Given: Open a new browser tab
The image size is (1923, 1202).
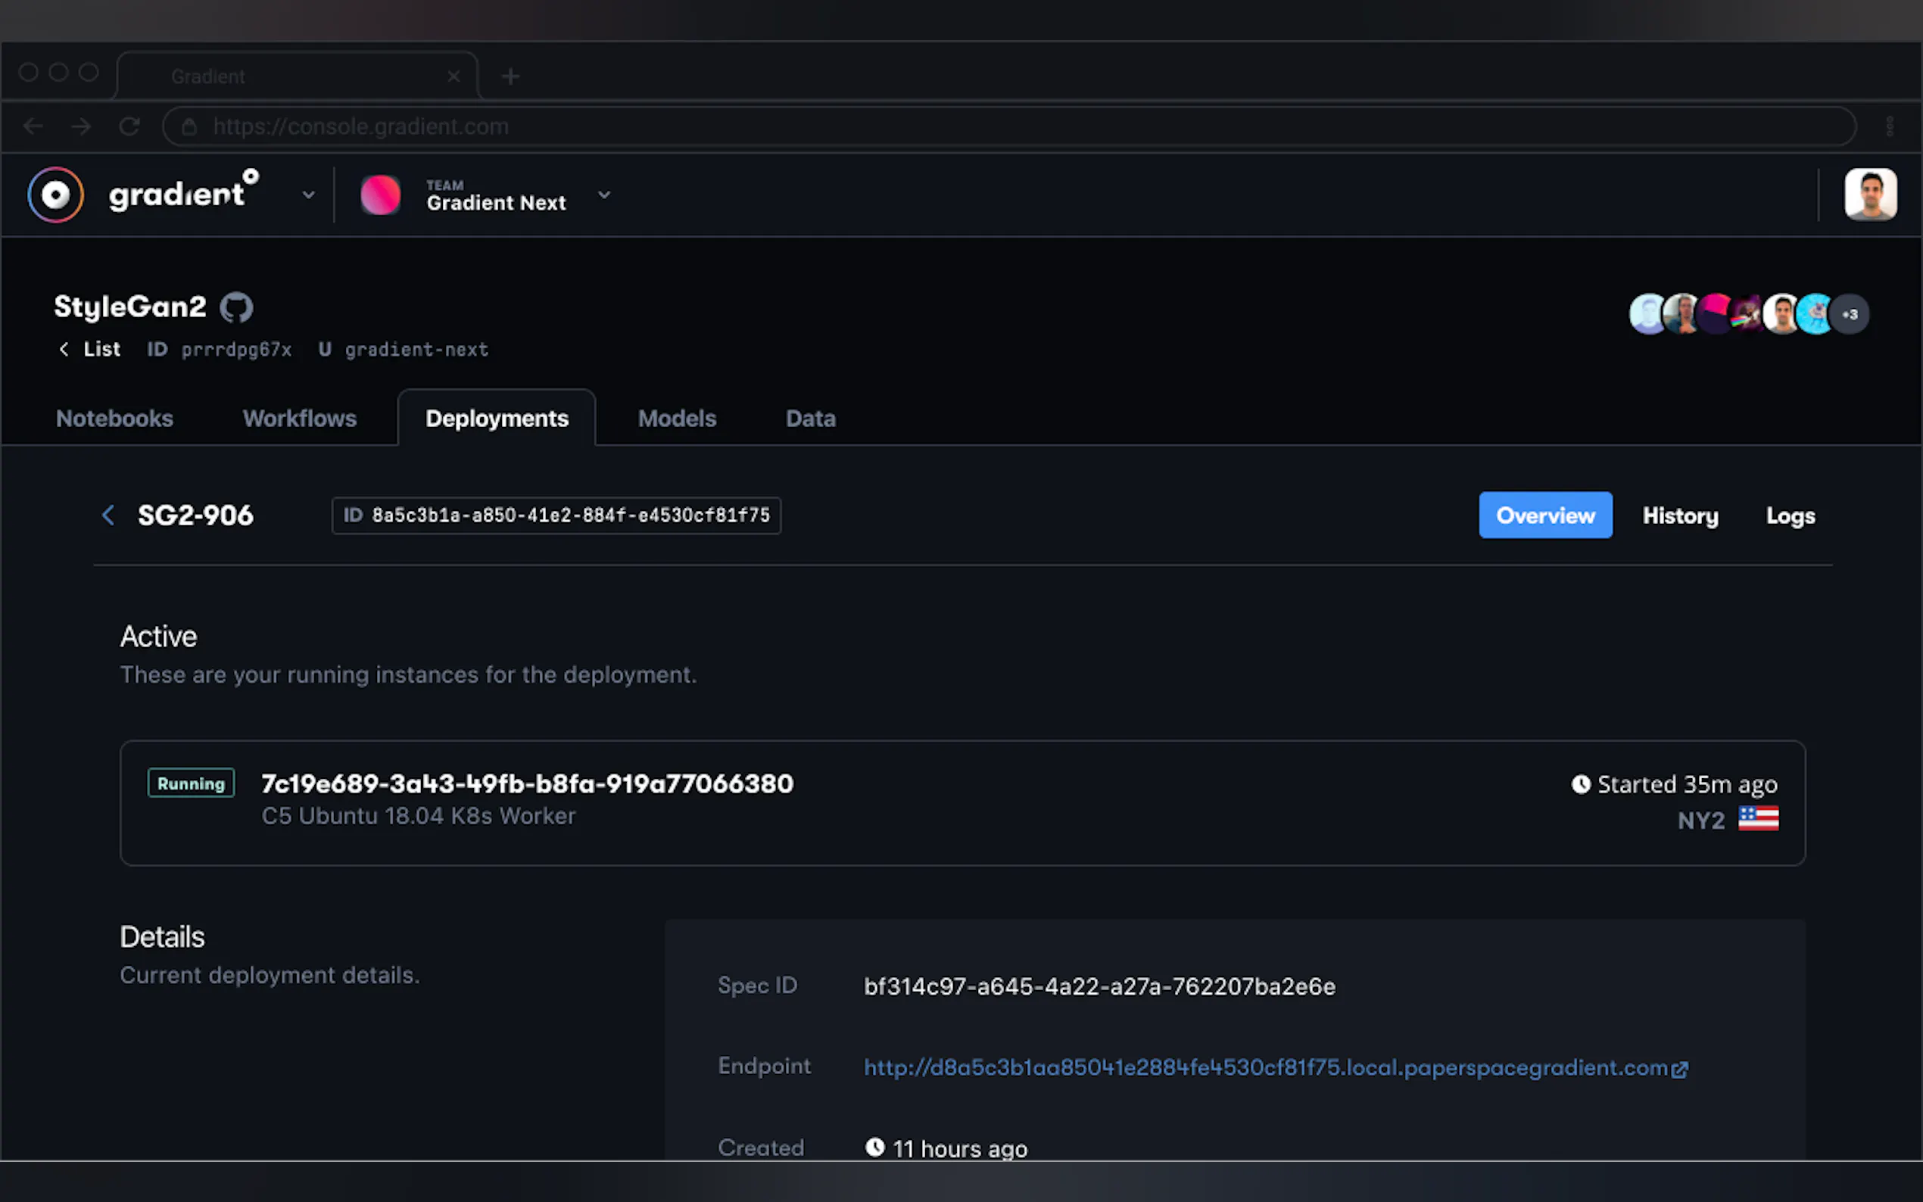Looking at the screenshot, I should click(x=510, y=76).
